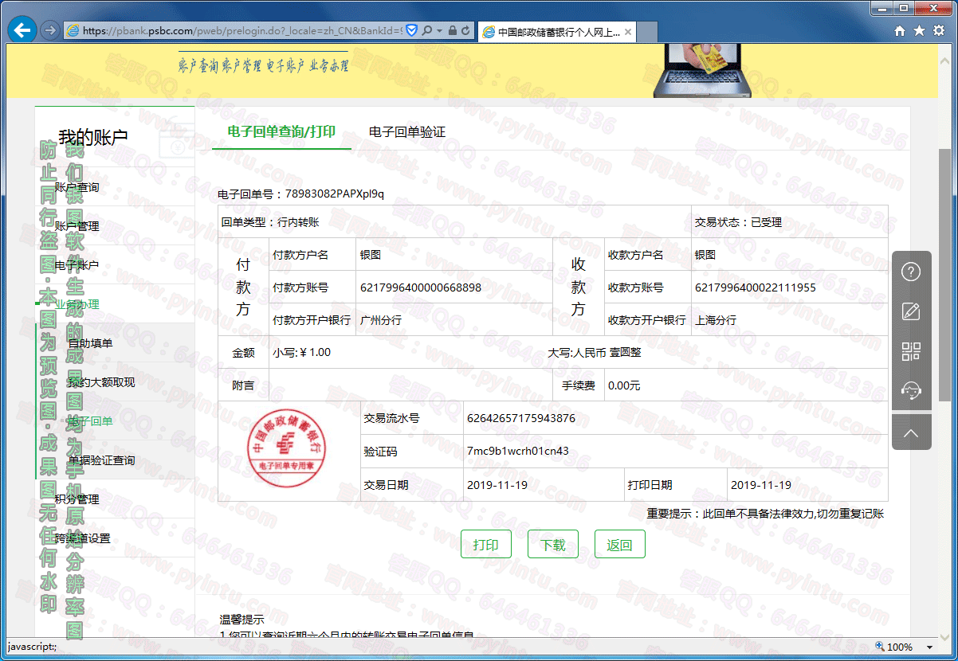Refresh the page with the reload icon
958x661 pixels.
(467, 30)
